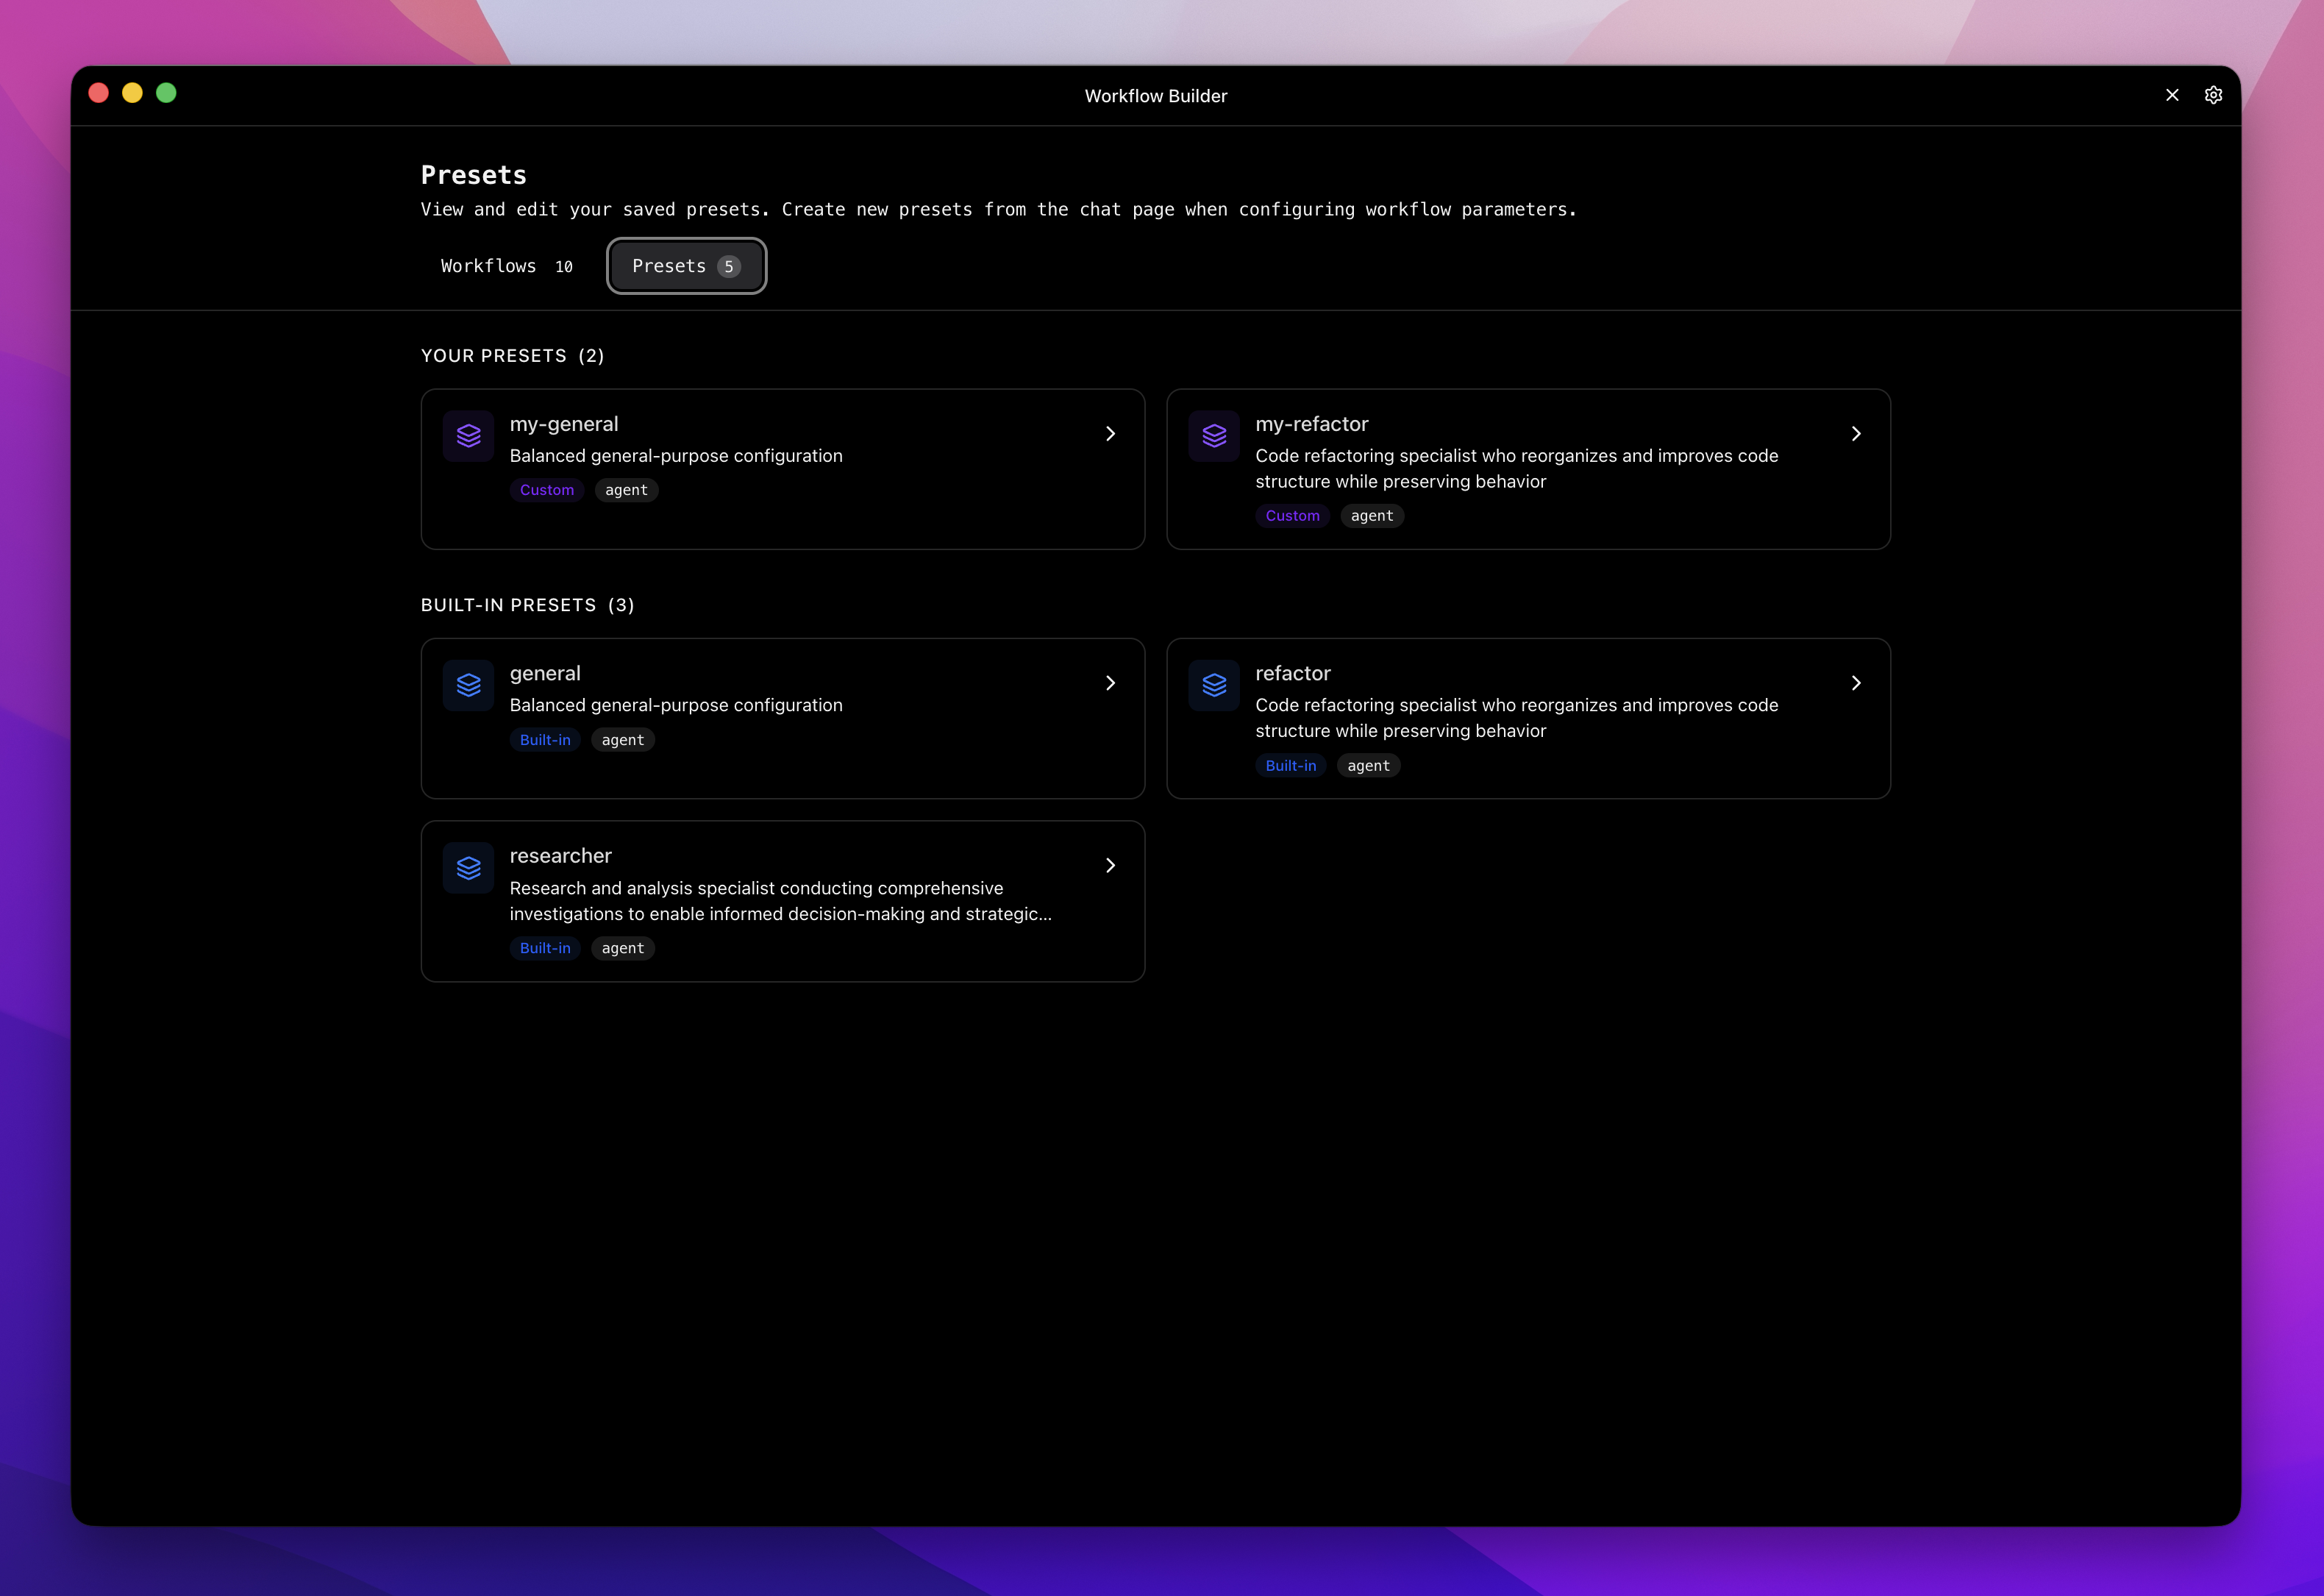Image resolution: width=2324 pixels, height=1596 pixels.
Task: Click the refactor preset chevron arrow
Action: click(1856, 683)
